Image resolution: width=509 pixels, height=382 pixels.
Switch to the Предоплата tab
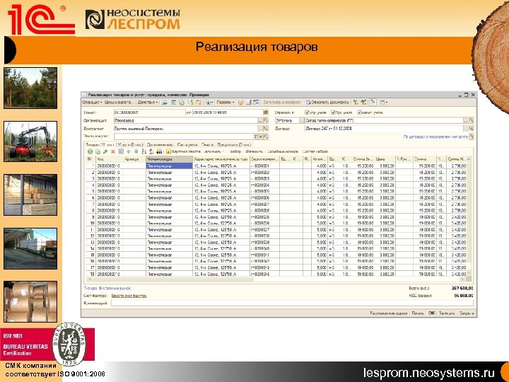pos(234,144)
